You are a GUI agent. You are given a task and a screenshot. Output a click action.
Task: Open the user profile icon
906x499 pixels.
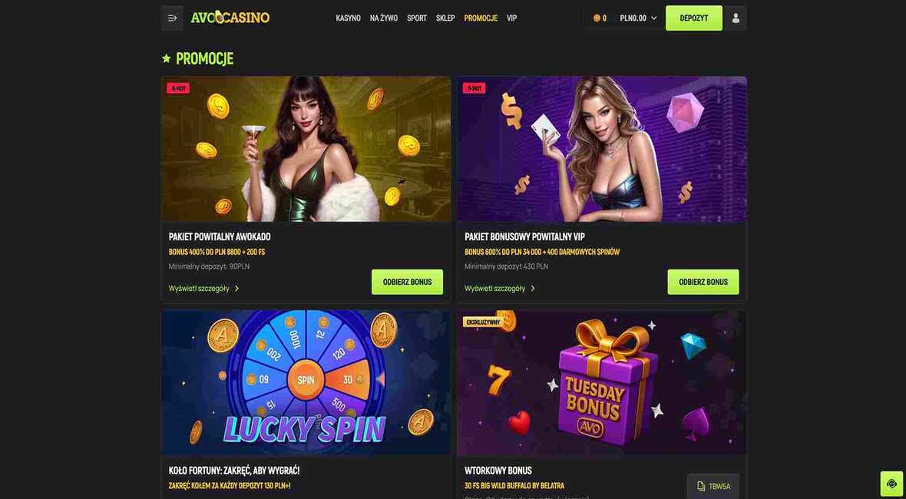click(736, 18)
